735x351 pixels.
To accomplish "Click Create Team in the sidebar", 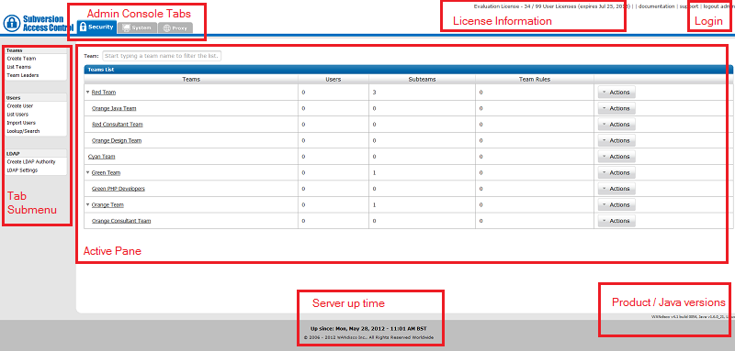I will [21, 59].
